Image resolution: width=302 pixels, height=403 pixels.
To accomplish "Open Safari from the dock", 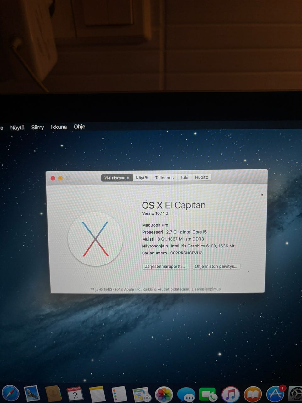I will pyautogui.click(x=10, y=394).
